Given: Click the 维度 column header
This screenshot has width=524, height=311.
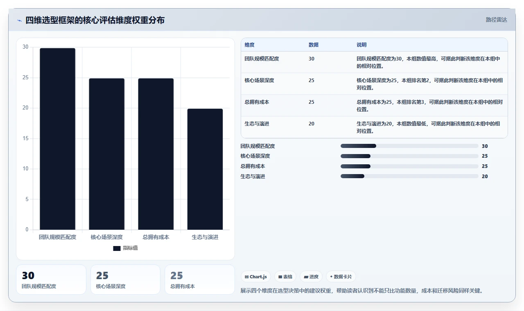Looking at the screenshot, I should [249, 45].
